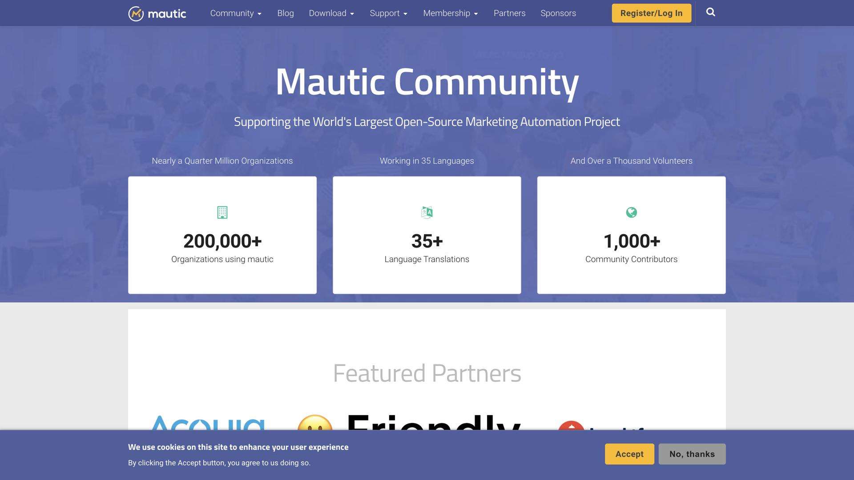This screenshot has width=854, height=480.
Task: Accept the cookies notice
Action: [629, 454]
